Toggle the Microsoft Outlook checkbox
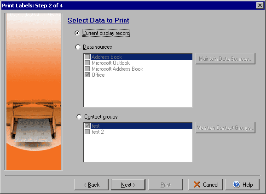Image resolution: width=266 pixels, height=194 pixels. point(87,63)
